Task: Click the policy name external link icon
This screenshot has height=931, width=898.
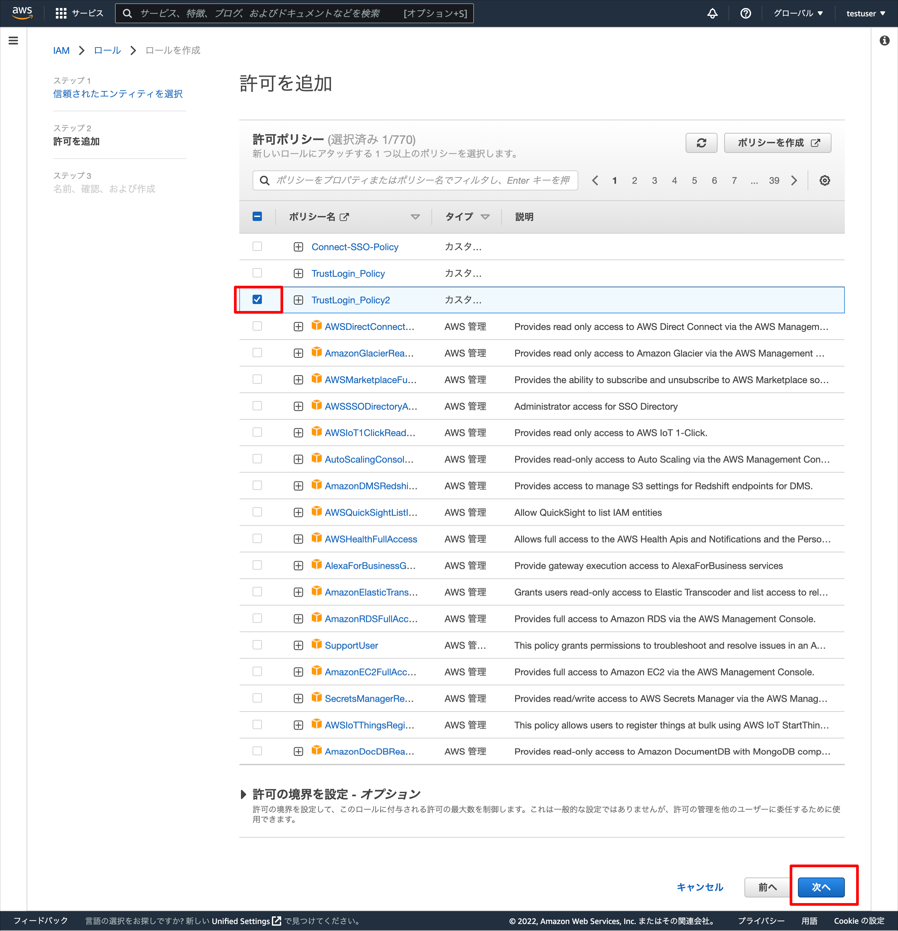Action: (x=344, y=217)
